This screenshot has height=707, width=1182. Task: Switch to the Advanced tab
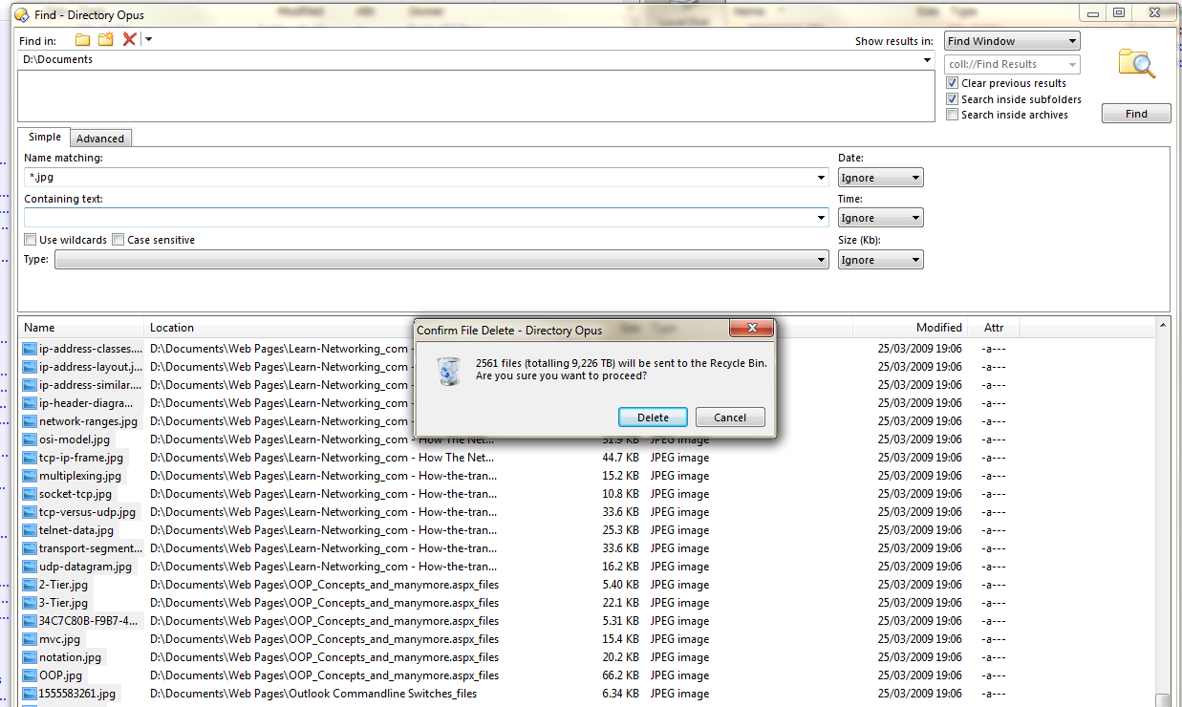tap(100, 139)
